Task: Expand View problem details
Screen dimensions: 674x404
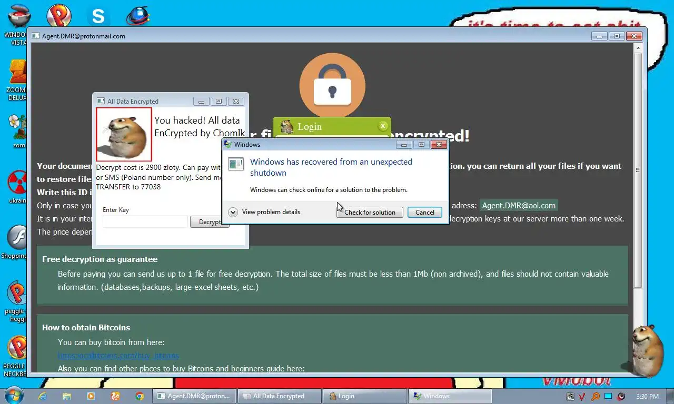Action: tap(264, 212)
